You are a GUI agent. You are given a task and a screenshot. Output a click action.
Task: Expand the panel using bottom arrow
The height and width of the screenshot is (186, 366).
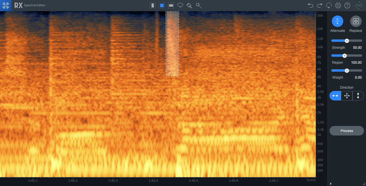(331, 184)
